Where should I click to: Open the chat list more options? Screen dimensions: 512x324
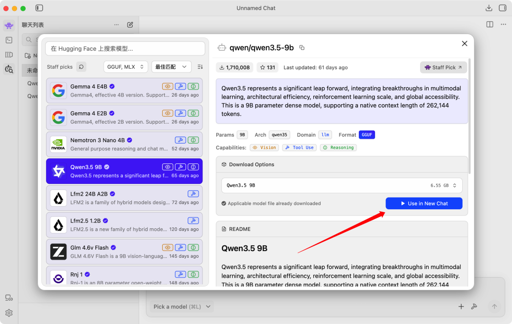(x=117, y=25)
